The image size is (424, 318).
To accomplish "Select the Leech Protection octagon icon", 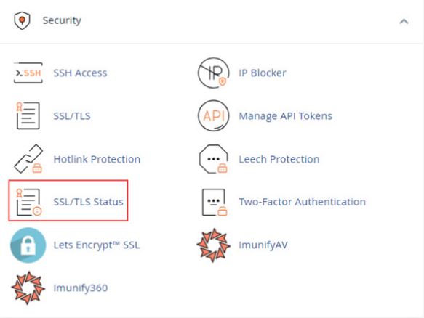I will [213, 159].
